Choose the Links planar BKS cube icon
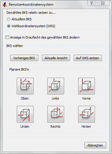 point(56,86)
